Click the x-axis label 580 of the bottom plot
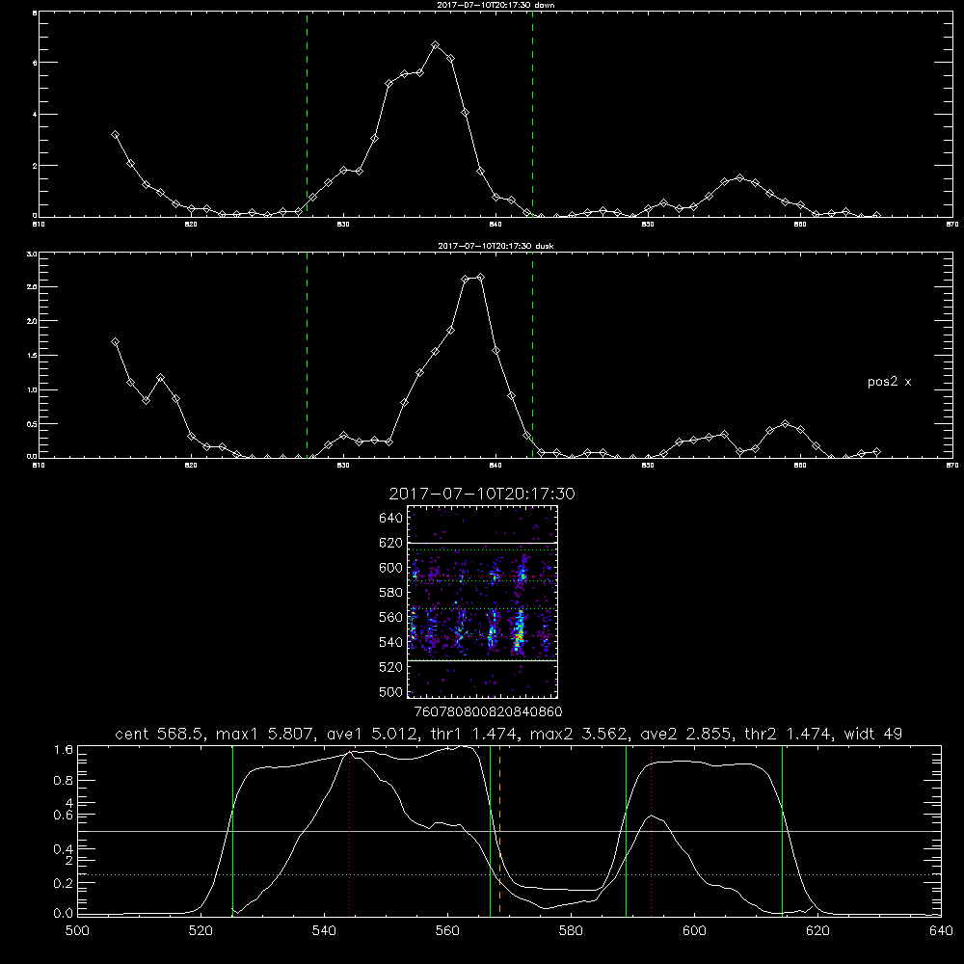 [x=571, y=931]
